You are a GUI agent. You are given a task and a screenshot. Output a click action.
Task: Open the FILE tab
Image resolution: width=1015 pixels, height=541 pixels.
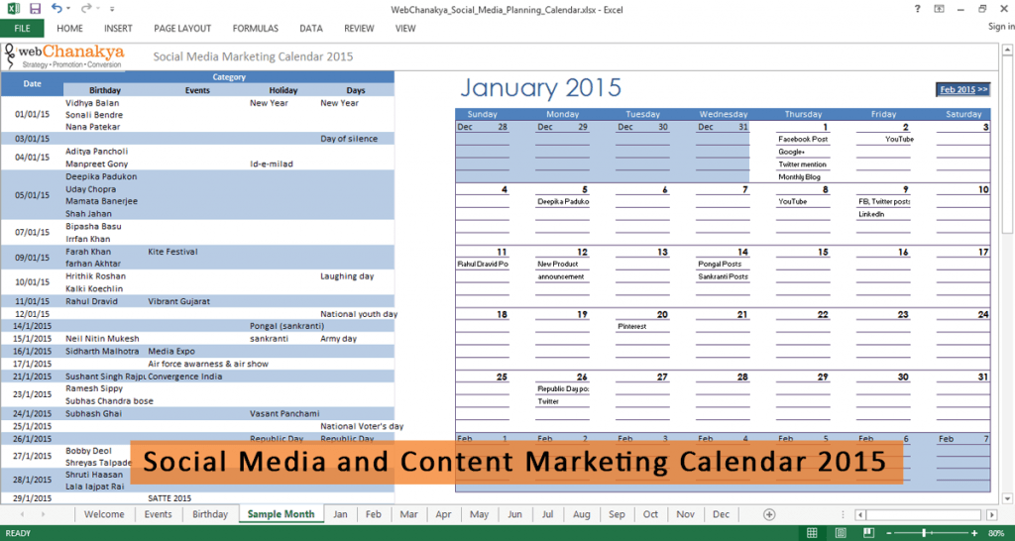pos(22,29)
